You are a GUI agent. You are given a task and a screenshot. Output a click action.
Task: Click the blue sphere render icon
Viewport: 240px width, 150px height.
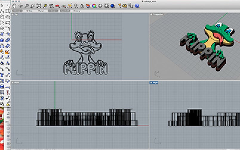[x=113, y=5]
